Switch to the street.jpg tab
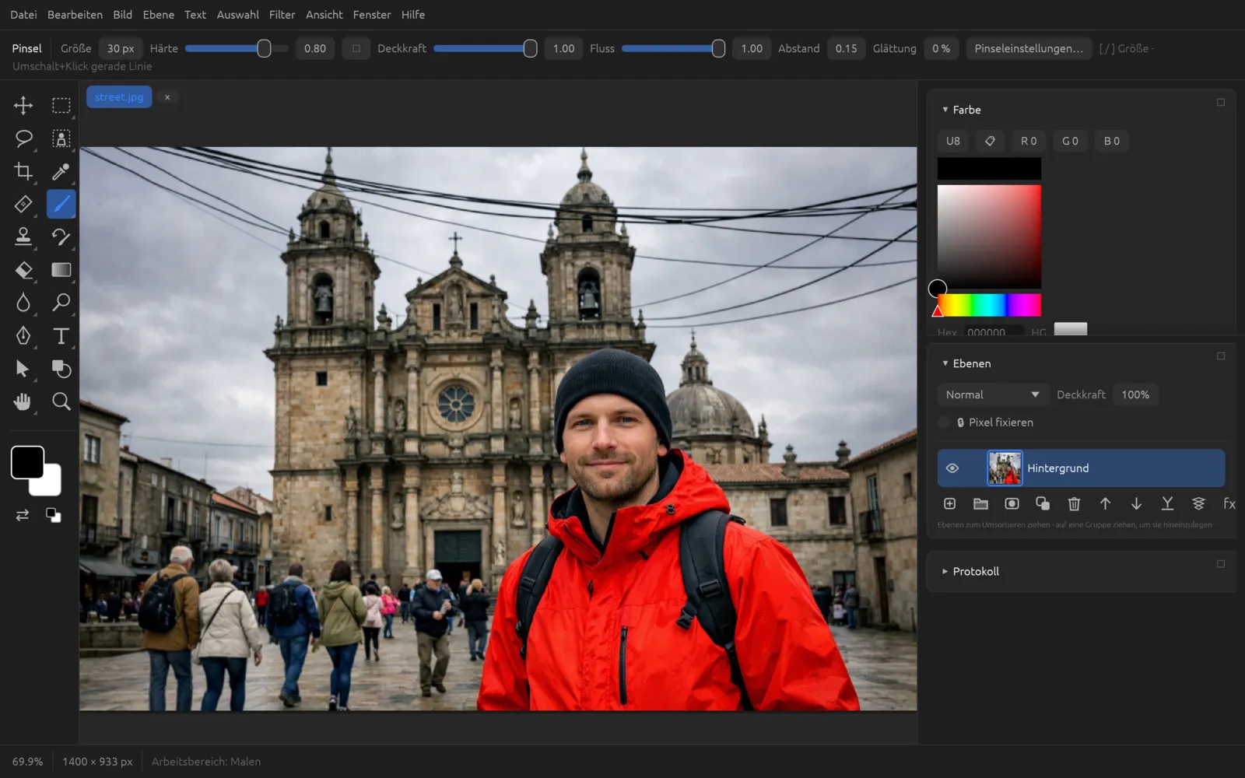The height and width of the screenshot is (778, 1245). pyautogui.click(x=119, y=97)
